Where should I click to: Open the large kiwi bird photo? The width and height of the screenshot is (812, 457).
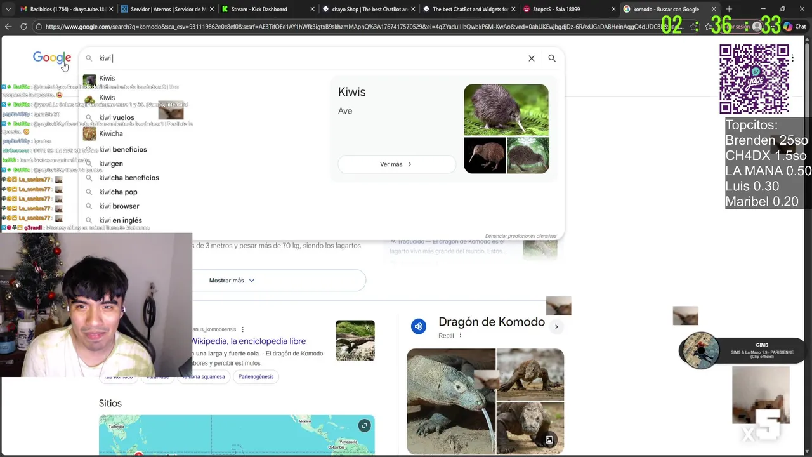pos(506,110)
